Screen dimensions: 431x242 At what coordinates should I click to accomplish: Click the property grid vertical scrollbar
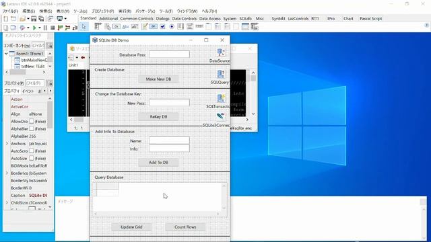click(x=50, y=153)
